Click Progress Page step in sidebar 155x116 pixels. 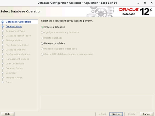pyautogui.click(x=14, y=78)
